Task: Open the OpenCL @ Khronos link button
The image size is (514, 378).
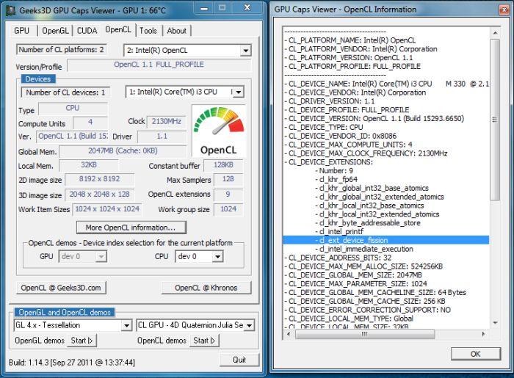Action: tap(206, 288)
